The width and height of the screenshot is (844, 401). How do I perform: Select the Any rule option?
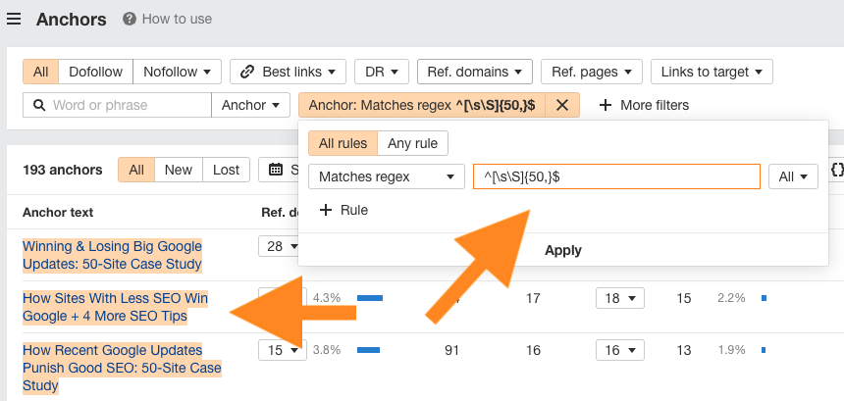pos(413,143)
